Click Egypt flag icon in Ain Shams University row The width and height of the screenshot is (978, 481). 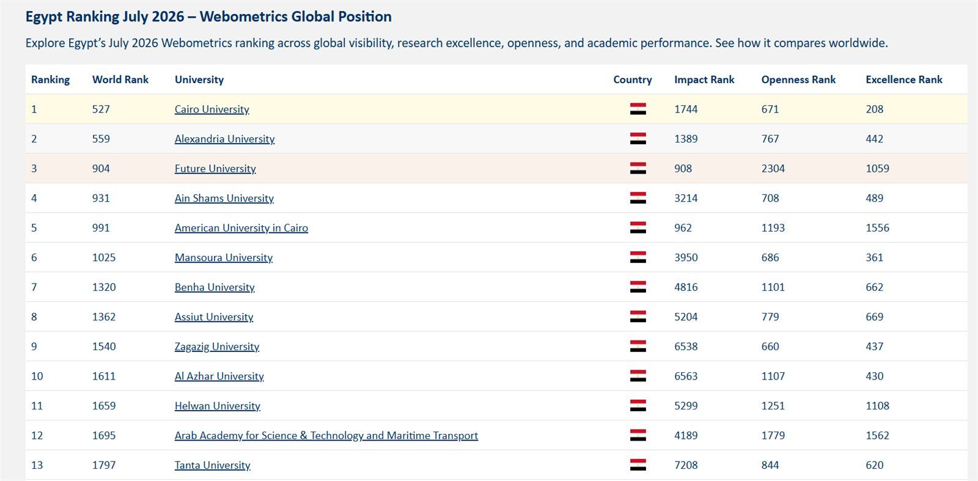638,198
